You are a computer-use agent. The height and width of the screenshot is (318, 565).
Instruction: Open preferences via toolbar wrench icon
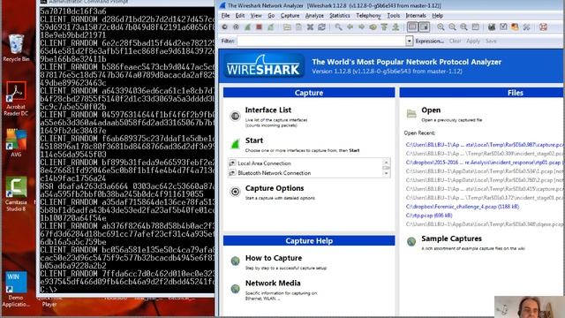(526, 27)
